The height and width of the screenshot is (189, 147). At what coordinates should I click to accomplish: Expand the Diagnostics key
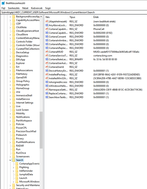coord(10,56)
